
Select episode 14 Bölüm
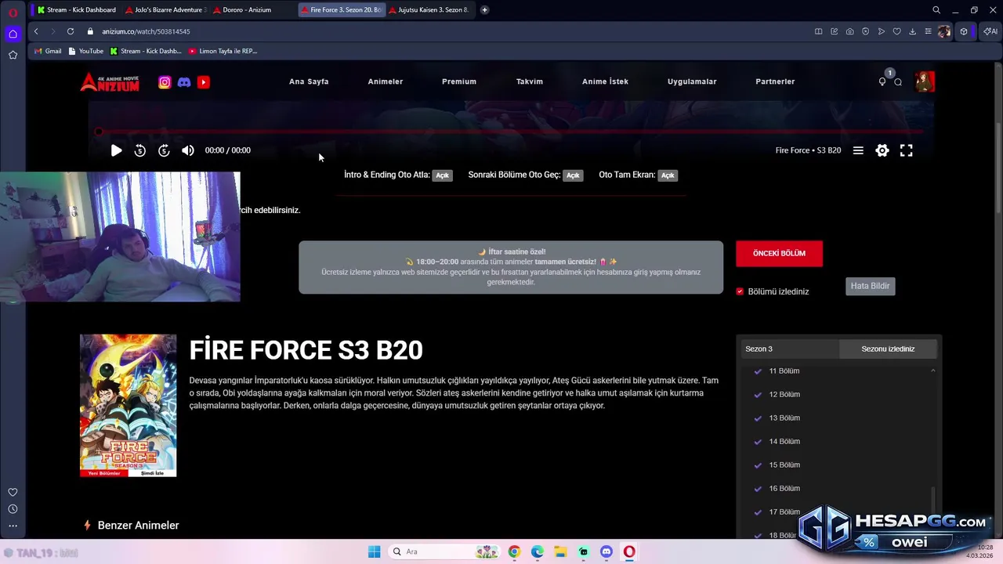pos(784,442)
